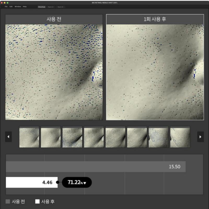Viewport: 209px width, 209px height.
Task: Switch to the Clinical Study tab
Action: tap(42, 7)
